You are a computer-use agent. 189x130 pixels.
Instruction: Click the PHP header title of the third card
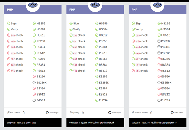(134, 10)
